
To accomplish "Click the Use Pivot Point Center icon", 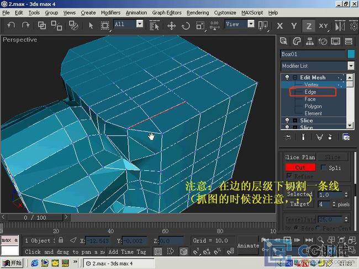I will (262, 25).
